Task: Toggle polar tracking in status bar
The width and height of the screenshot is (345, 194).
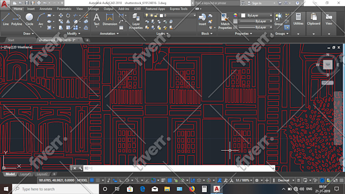Action: [127, 180]
